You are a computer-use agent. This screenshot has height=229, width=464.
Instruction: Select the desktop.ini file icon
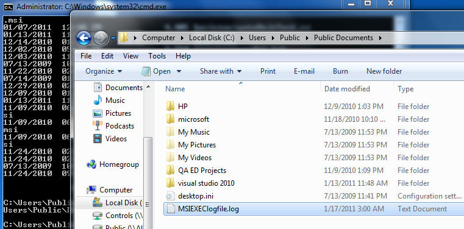pos(170,196)
